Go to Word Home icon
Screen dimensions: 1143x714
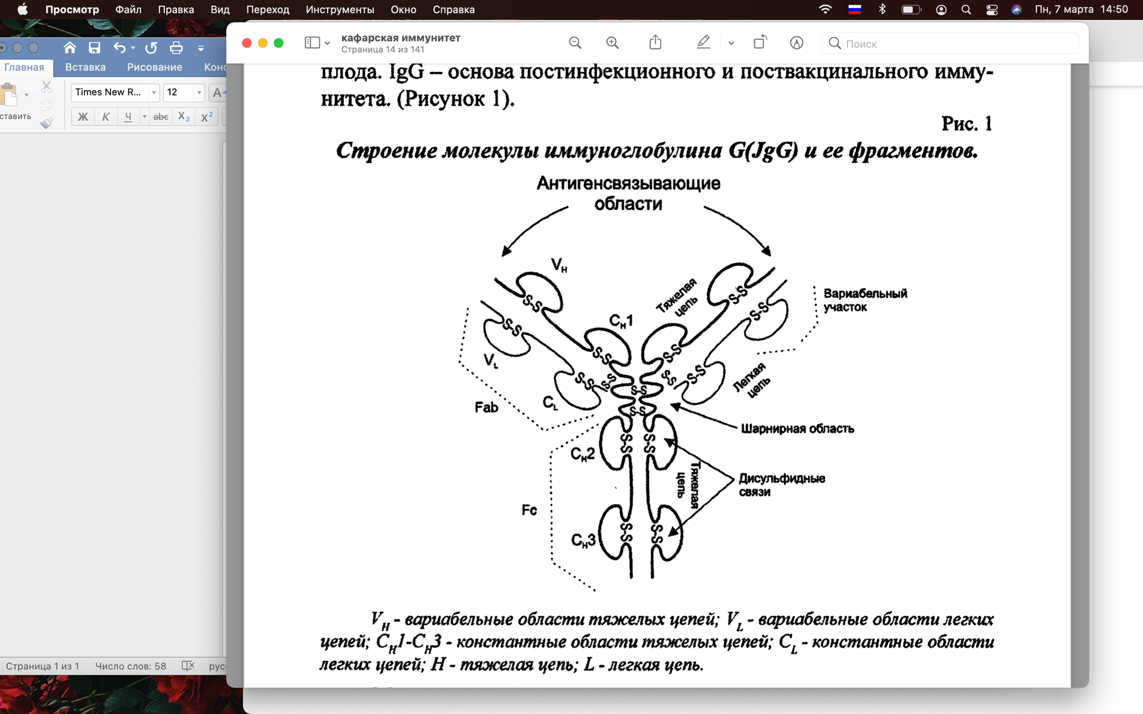[70, 48]
